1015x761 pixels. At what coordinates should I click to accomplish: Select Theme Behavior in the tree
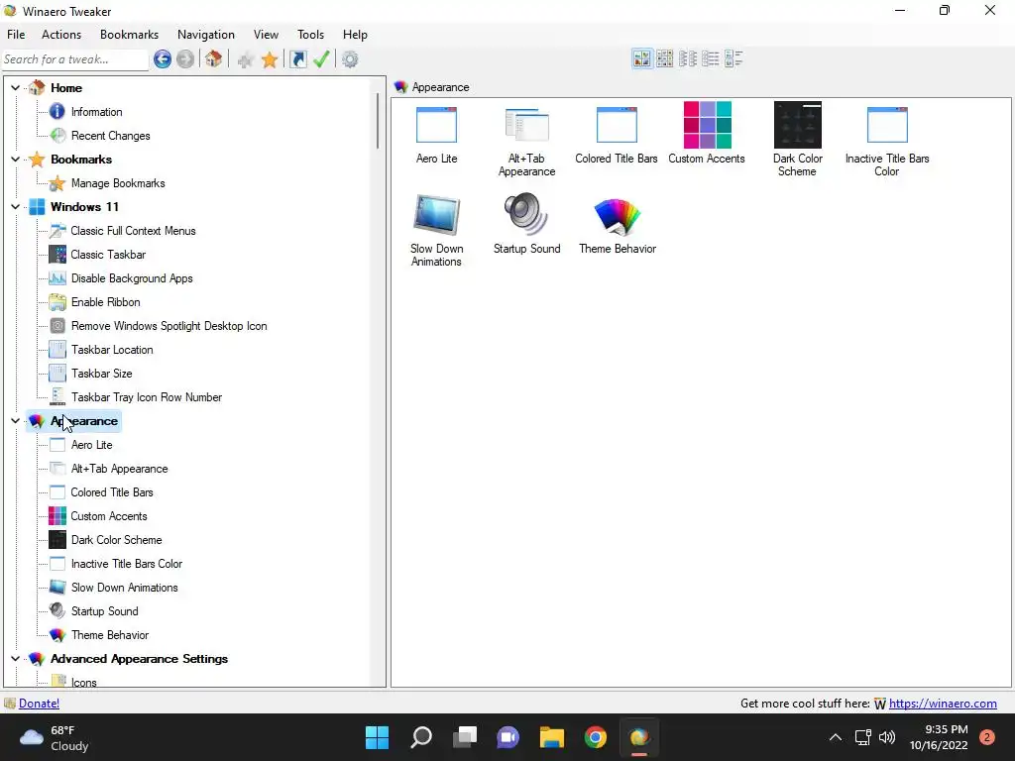[x=110, y=635]
